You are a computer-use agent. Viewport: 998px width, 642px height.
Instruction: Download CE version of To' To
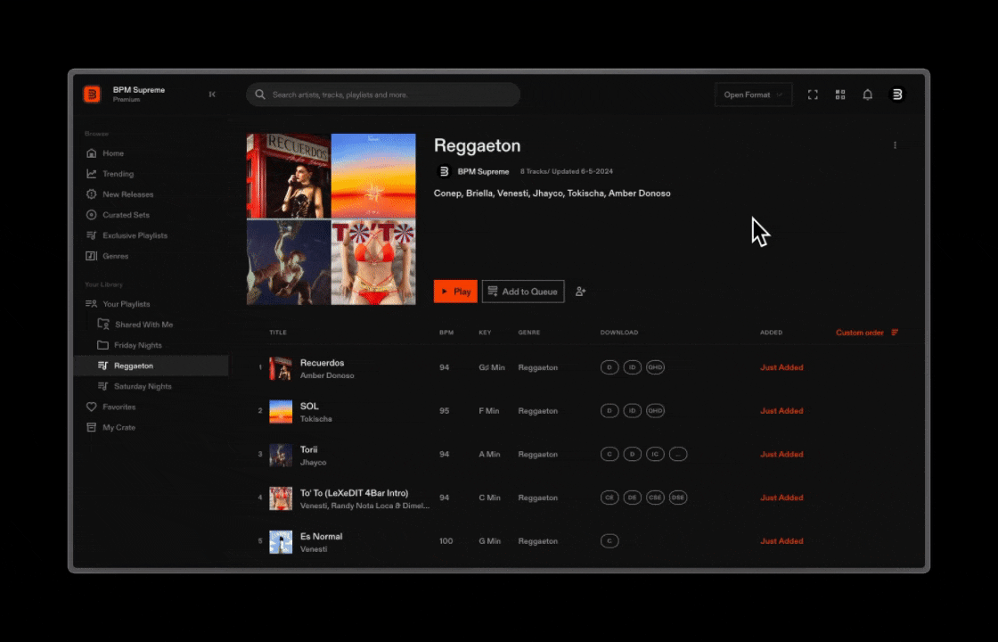point(609,498)
